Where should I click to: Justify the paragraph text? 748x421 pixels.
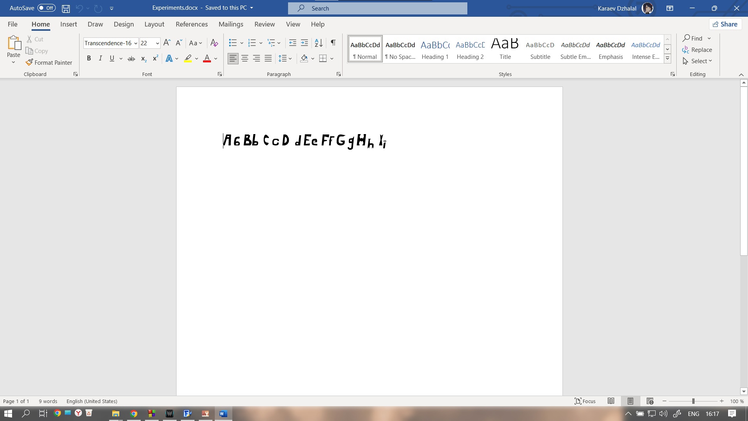pyautogui.click(x=268, y=58)
